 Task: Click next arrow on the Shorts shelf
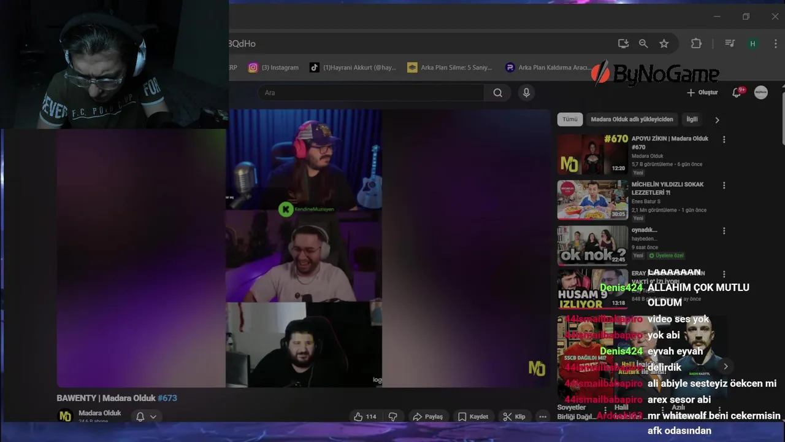pos(726,366)
